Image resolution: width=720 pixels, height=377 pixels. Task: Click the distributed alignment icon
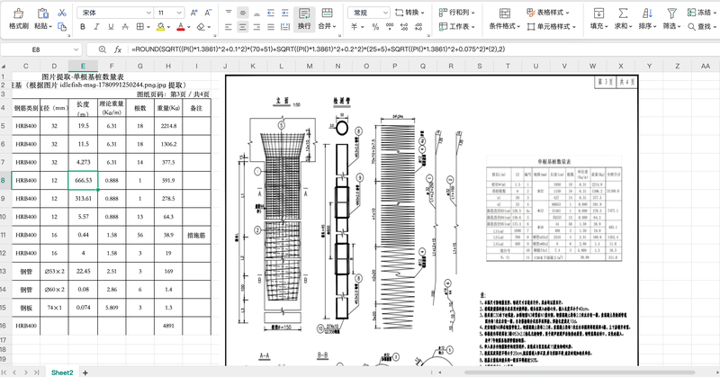(x=285, y=27)
